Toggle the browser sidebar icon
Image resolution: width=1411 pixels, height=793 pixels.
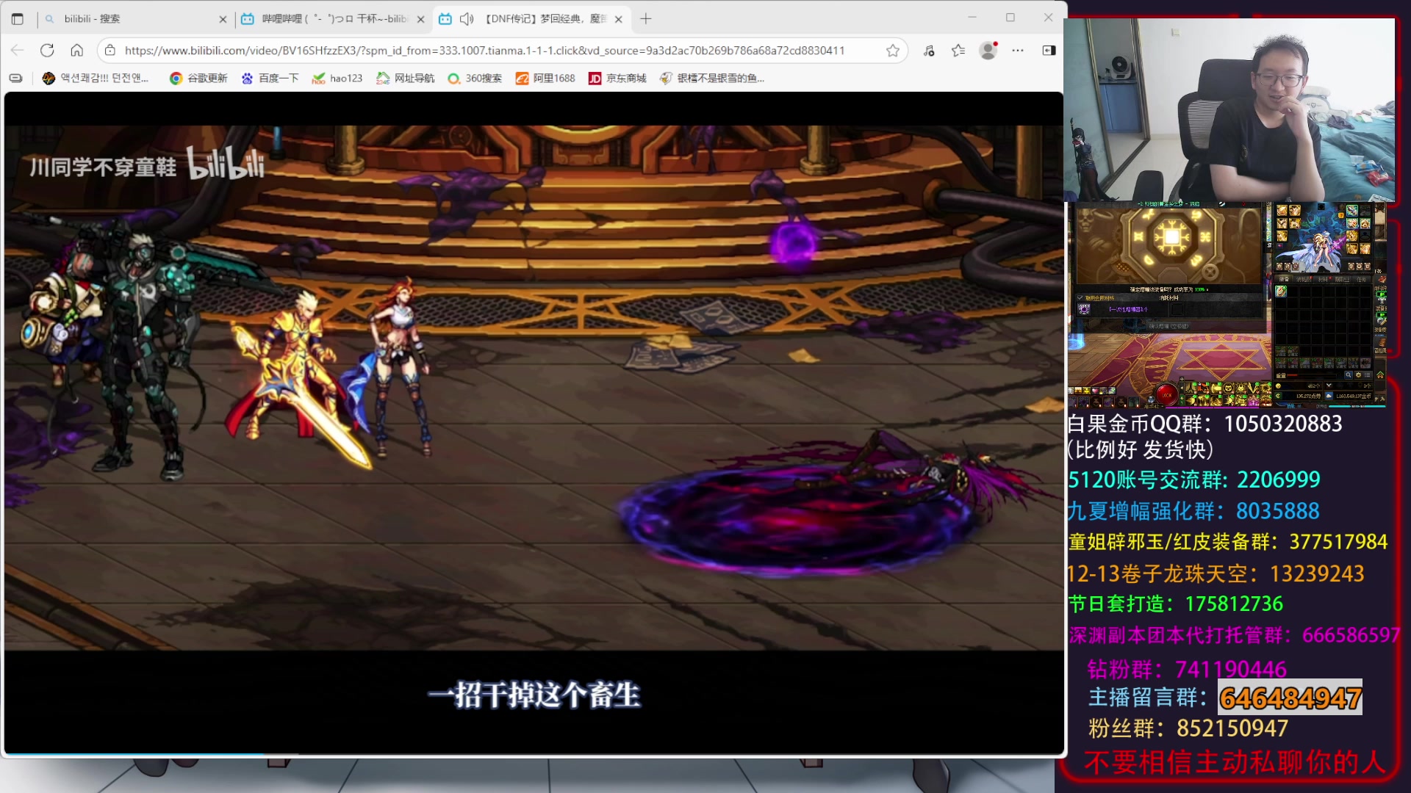tap(1049, 50)
